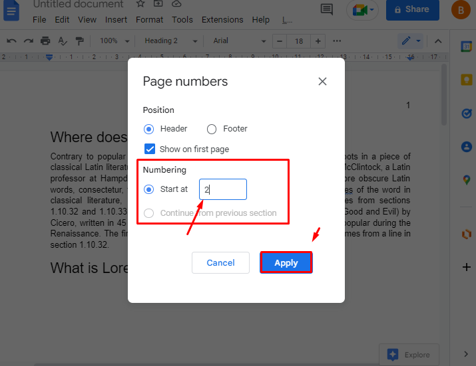Open the orange add-on side panel icon
Screen dimensions: 476x366
coord(466,234)
